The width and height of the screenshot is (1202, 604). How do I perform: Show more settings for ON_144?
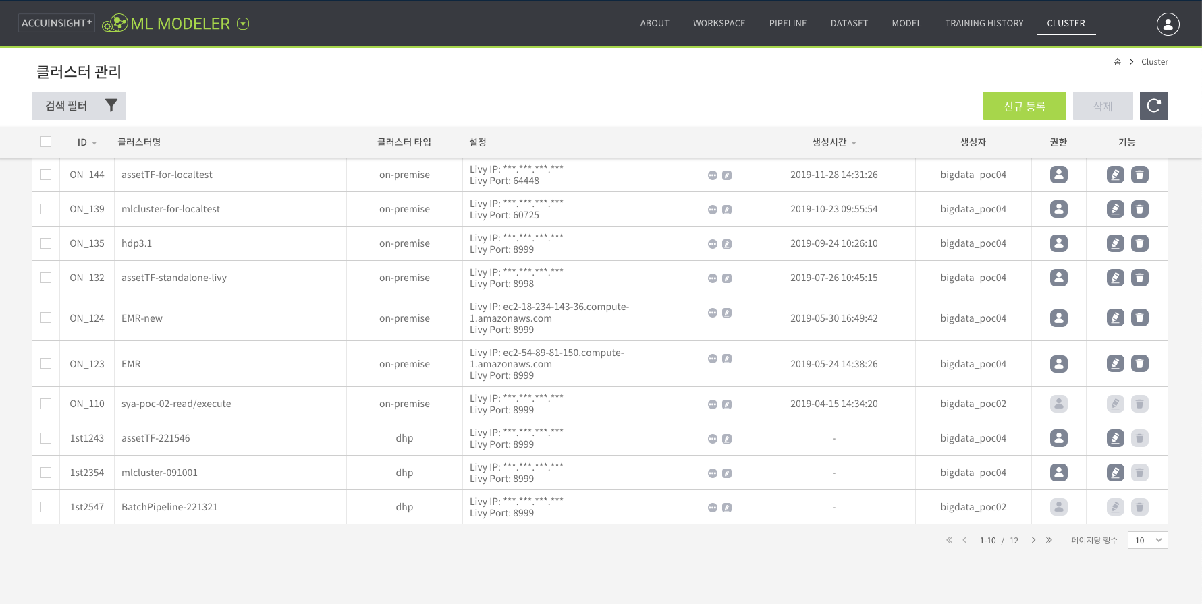[713, 175]
